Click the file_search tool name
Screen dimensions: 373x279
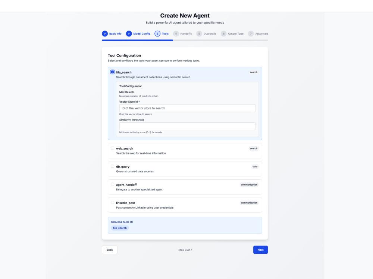coord(124,73)
